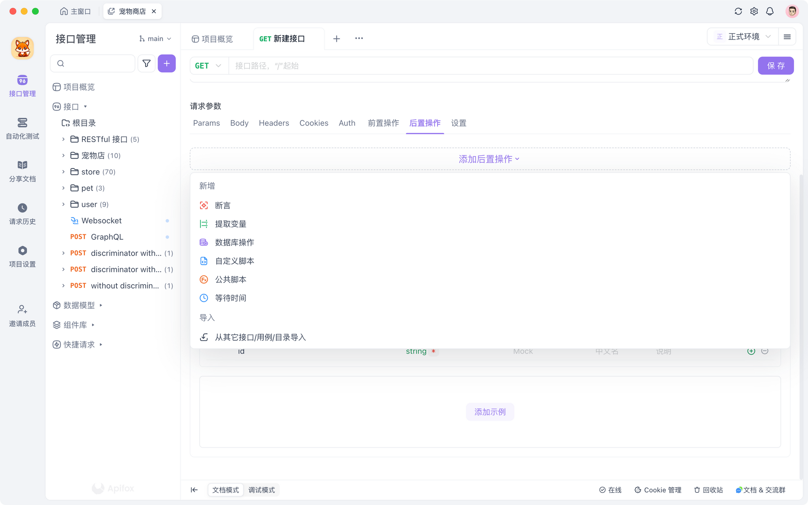Expand the 宠物店 folder in sidebar
Screen dimensions: 808x505
pos(63,155)
